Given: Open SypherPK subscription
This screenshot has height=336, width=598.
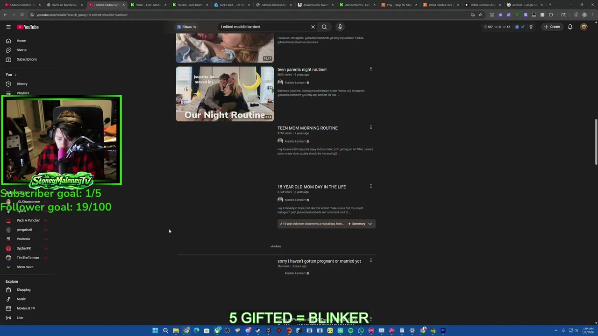Looking at the screenshot, I should [24, 248].
